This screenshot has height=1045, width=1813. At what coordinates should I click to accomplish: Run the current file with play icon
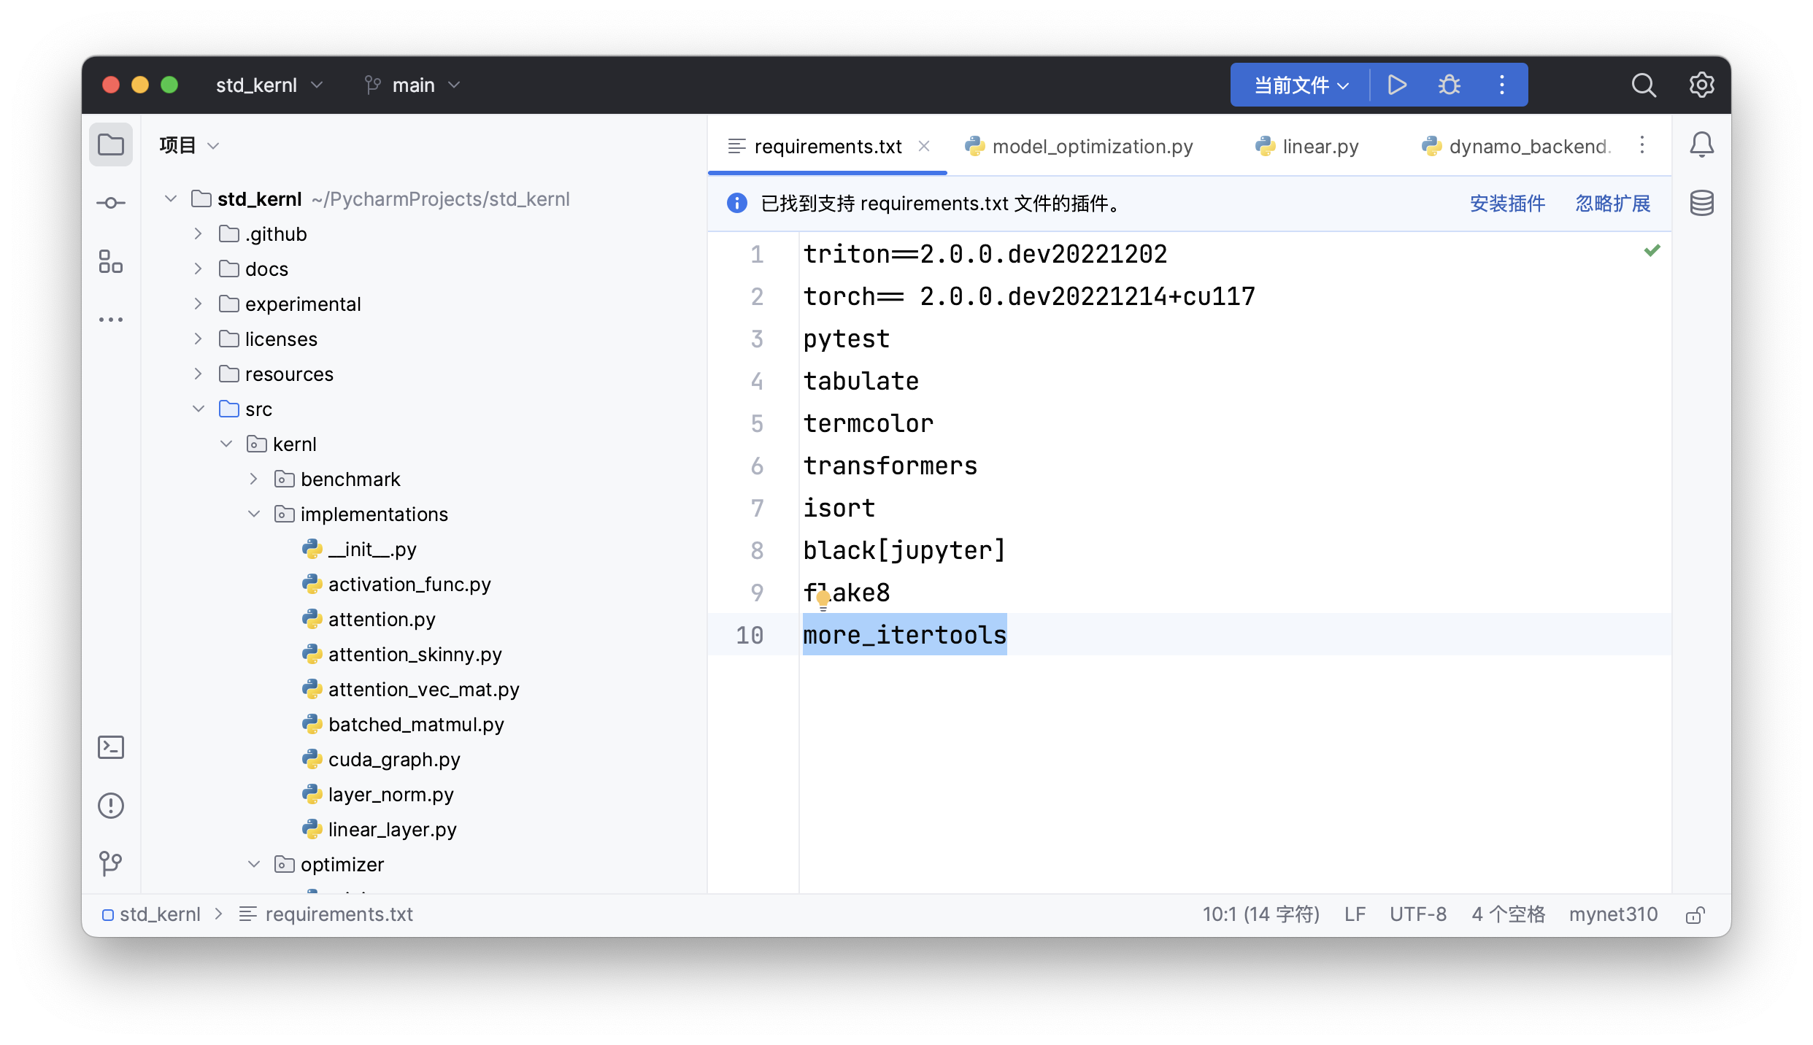1397,85
